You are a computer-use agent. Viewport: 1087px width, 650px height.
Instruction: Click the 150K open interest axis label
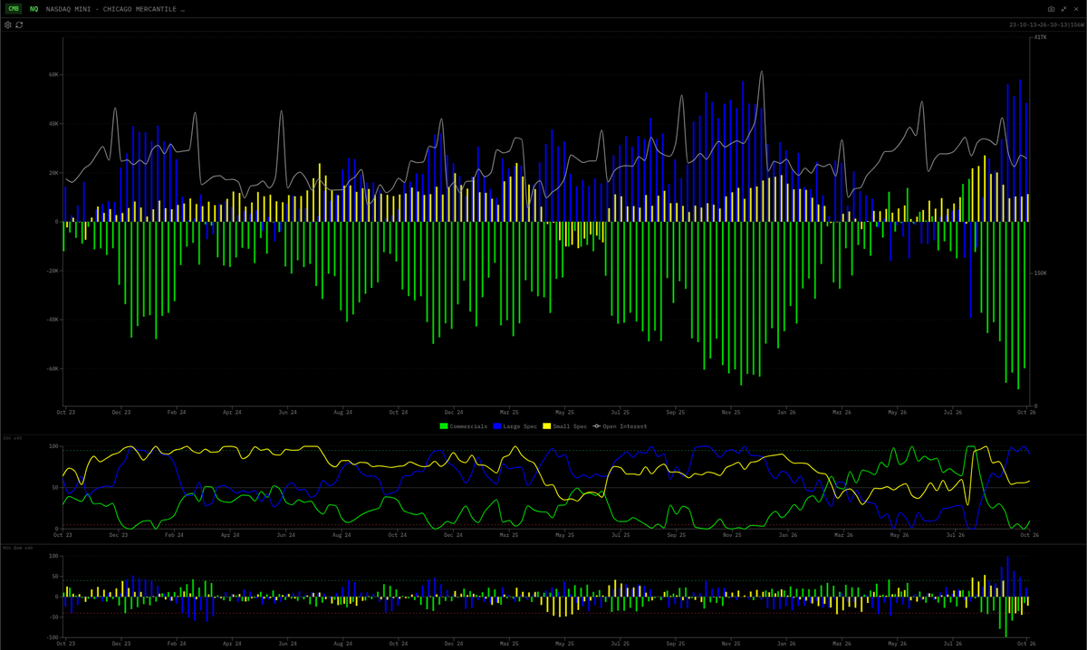(1040, 272)
